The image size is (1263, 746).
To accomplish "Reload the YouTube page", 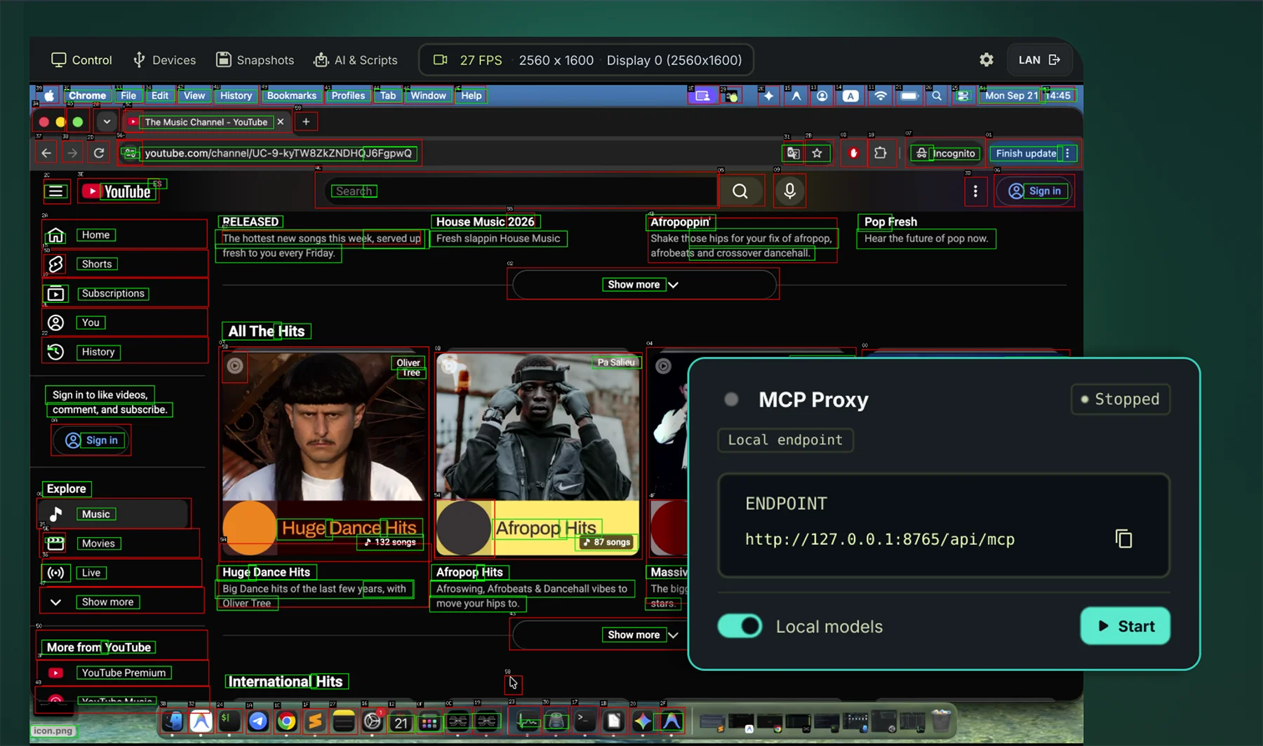I will click(x=99, y=153).
